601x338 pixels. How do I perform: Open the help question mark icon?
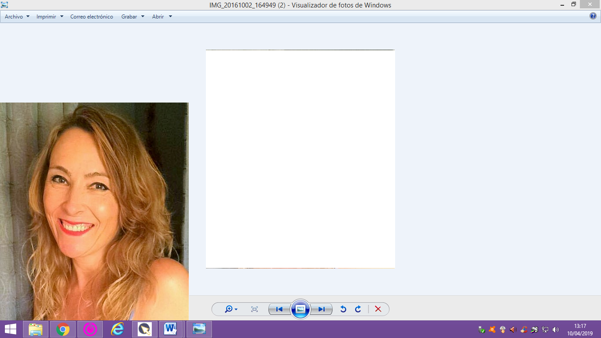[x=593, y=16]
